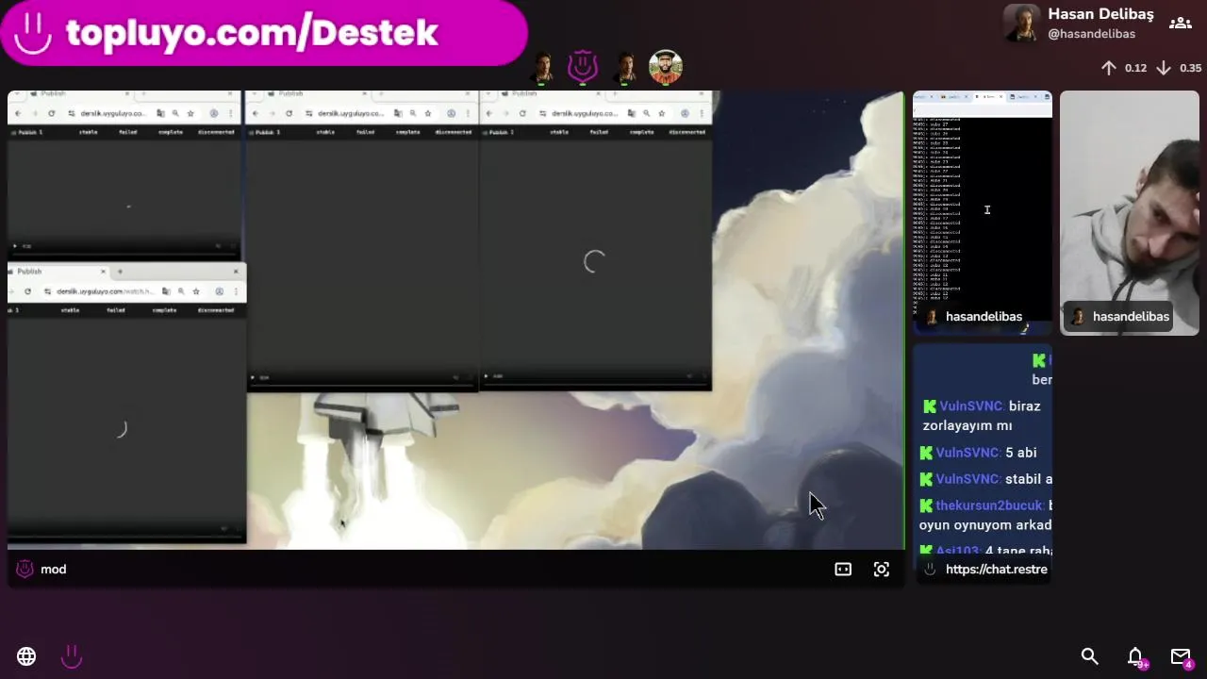The image size is (1207, 679).
Task: Bookmark star in the top-left Publish window
Action: click(190, 113)
